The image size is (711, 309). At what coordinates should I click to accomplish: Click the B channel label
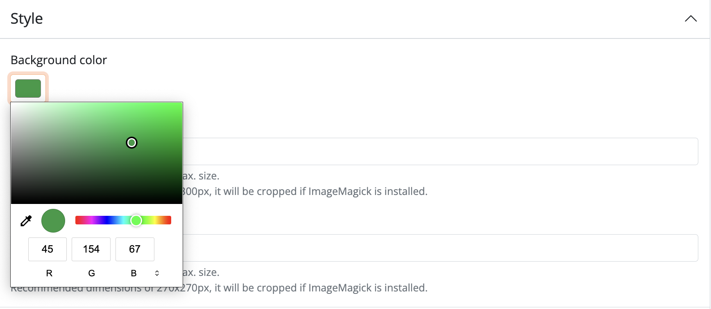point(134,273)
